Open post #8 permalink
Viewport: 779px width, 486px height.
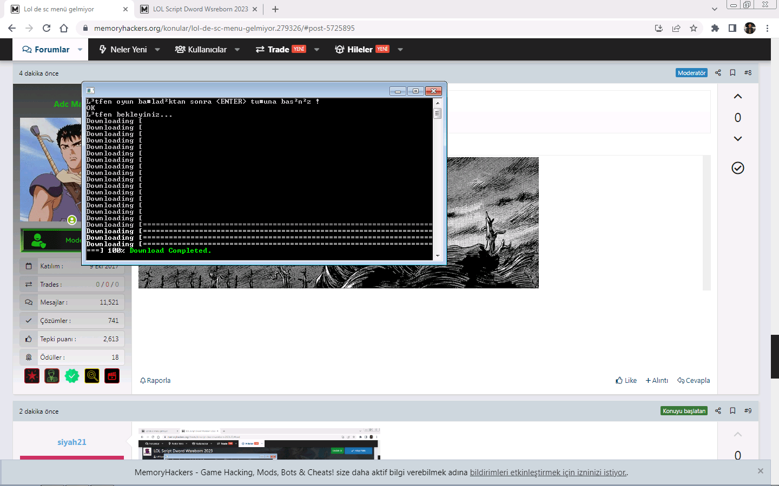pos(748,73)
